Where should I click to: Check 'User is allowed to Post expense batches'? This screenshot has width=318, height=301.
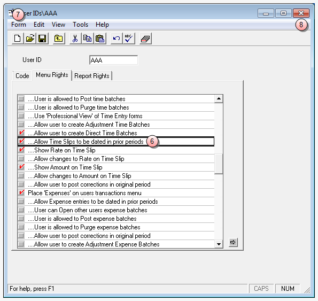coord(21,219)
